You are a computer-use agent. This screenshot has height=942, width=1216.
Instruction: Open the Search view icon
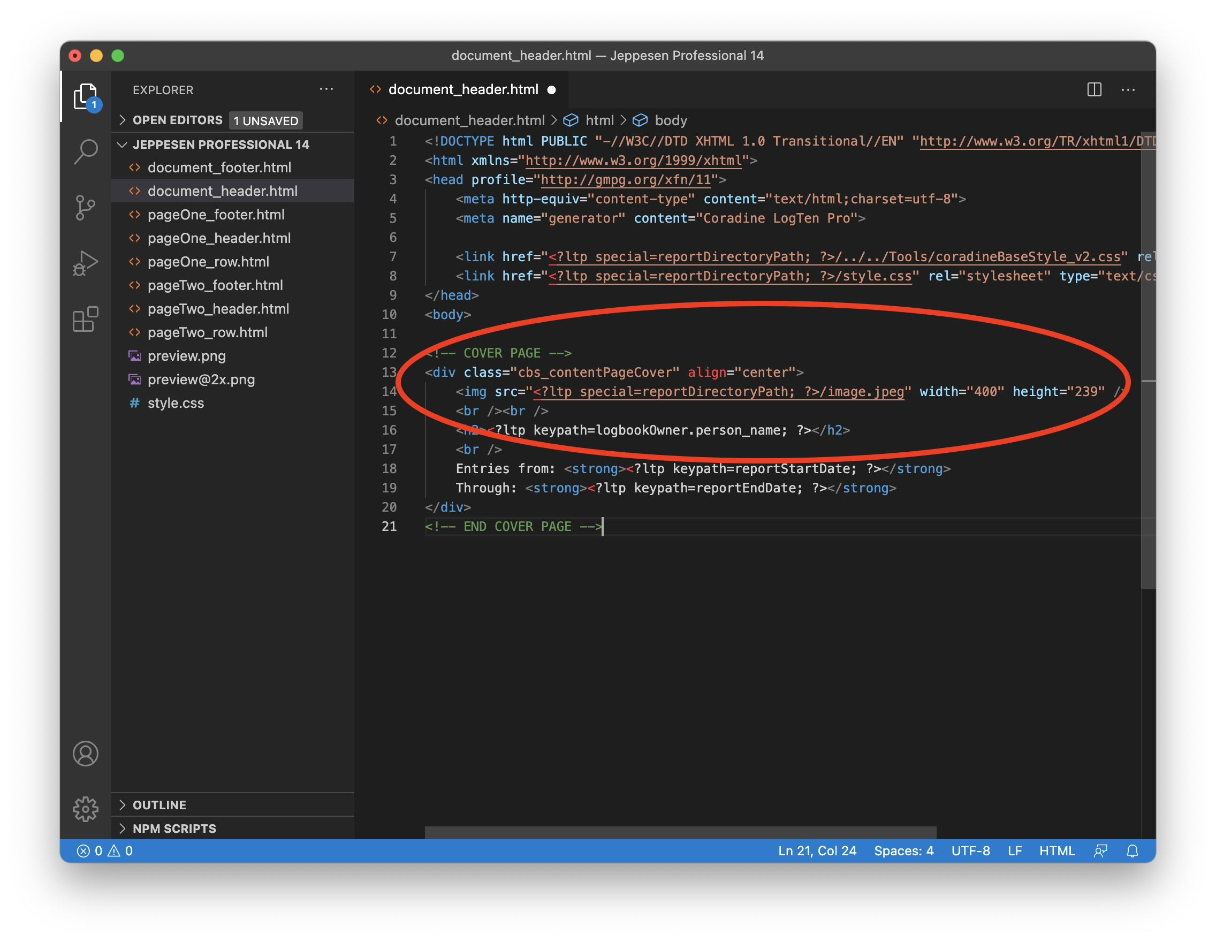pyautogui.click(x=86, y=151)
